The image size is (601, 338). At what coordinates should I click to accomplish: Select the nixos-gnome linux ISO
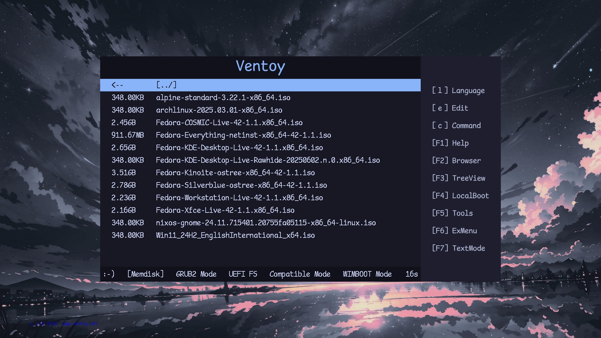click(x=266, y=223)
